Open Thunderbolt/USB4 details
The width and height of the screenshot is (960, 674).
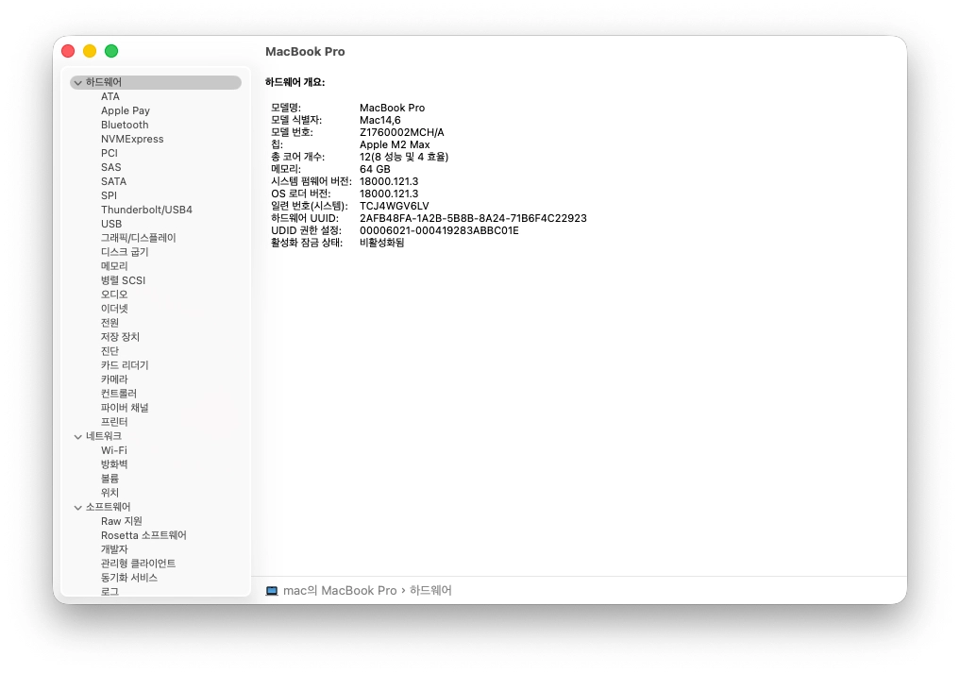click(146, 210)
